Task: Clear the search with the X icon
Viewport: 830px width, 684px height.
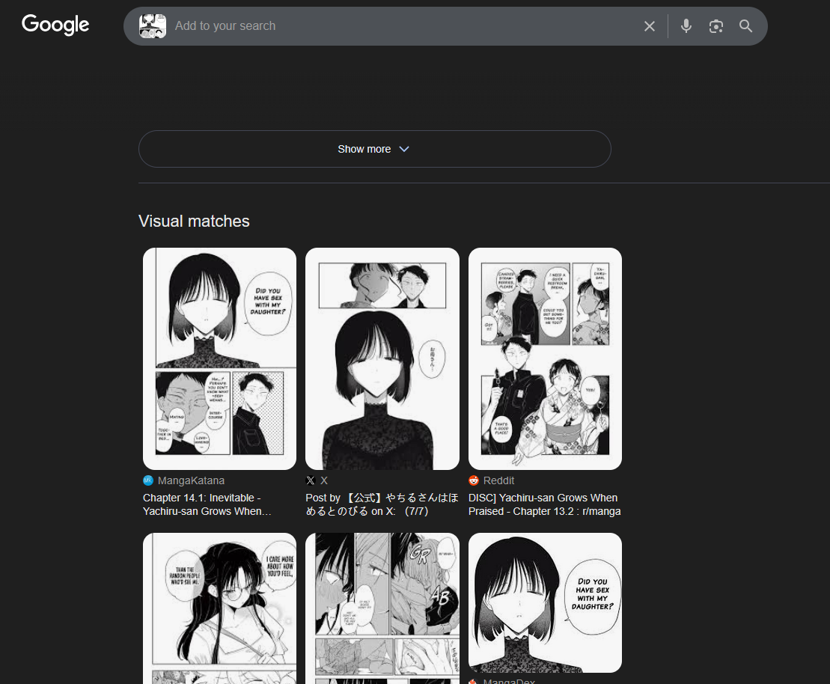Action: pyautogui.click(x=650, y=26)
